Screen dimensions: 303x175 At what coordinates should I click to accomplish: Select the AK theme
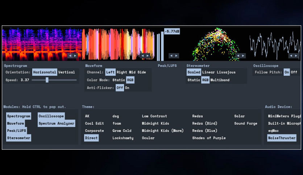click(x=87, y=116)
